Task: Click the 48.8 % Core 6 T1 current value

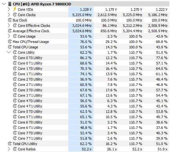Action: (86, 128)
